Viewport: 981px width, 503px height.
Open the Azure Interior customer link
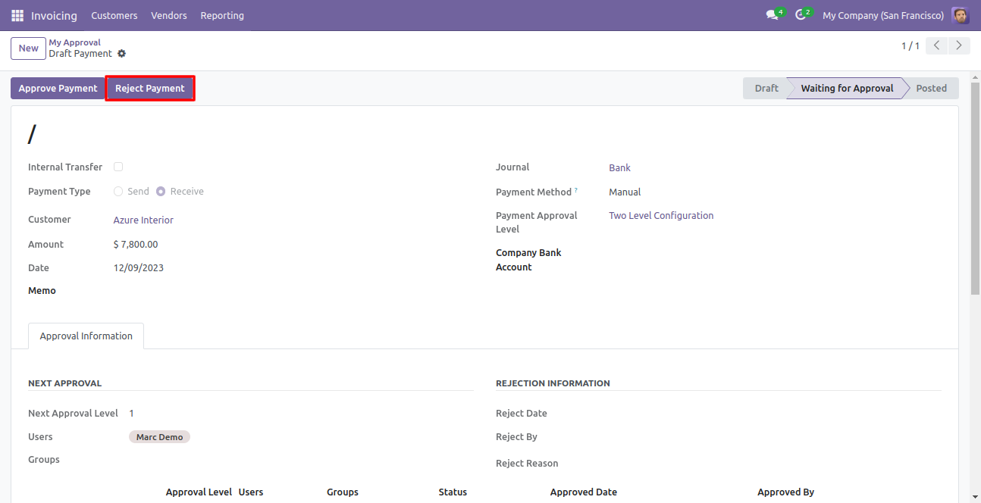143,220
